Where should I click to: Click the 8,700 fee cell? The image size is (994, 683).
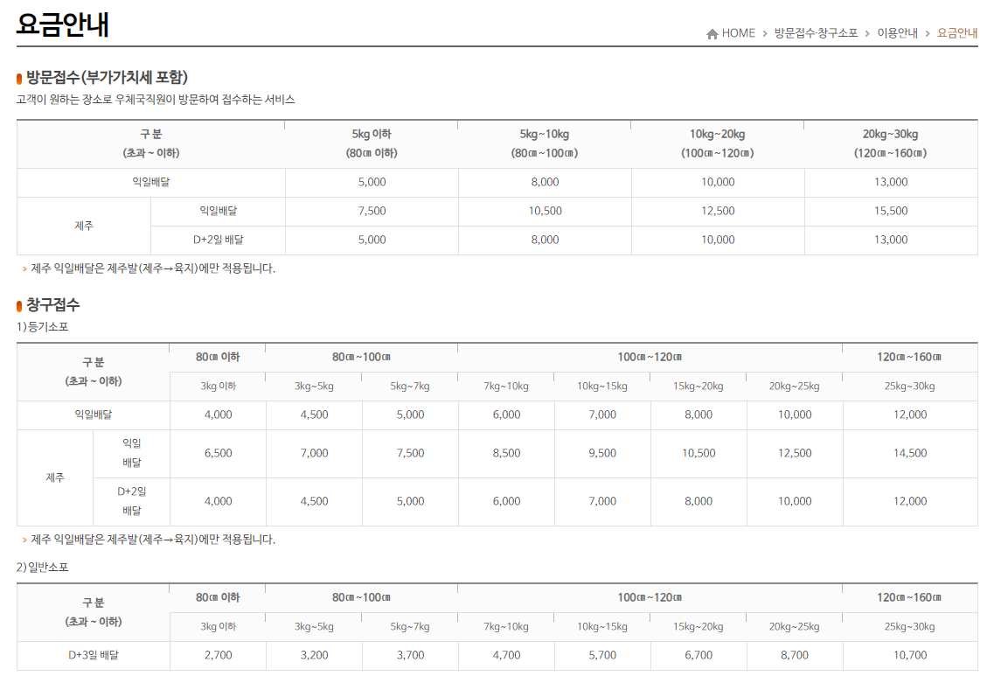click(x=795, y=656)
